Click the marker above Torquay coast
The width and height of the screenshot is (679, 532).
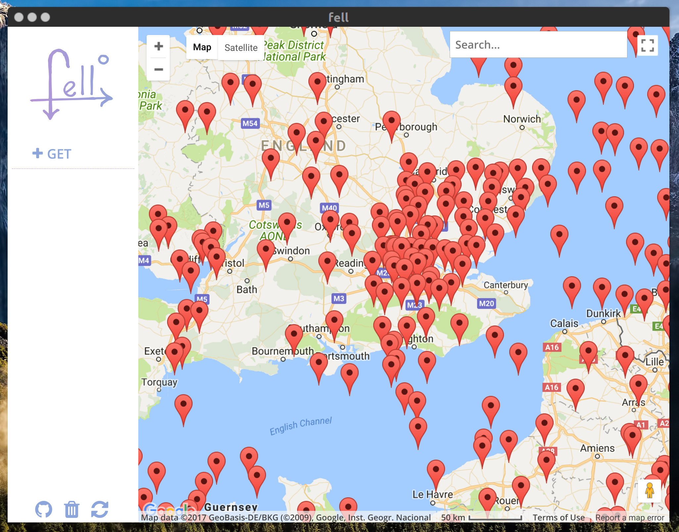click(174, 353)
